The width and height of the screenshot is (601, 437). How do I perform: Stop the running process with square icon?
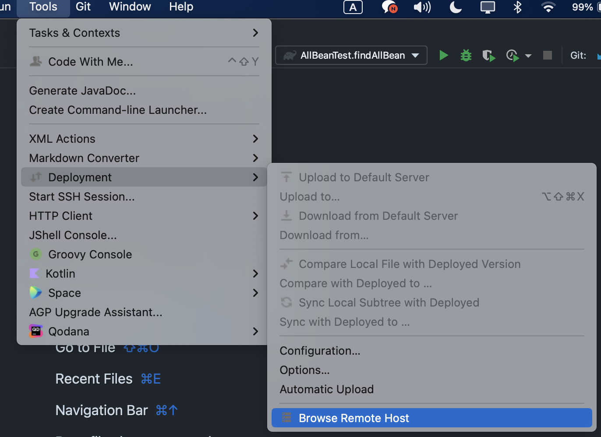tap(547, 55)
